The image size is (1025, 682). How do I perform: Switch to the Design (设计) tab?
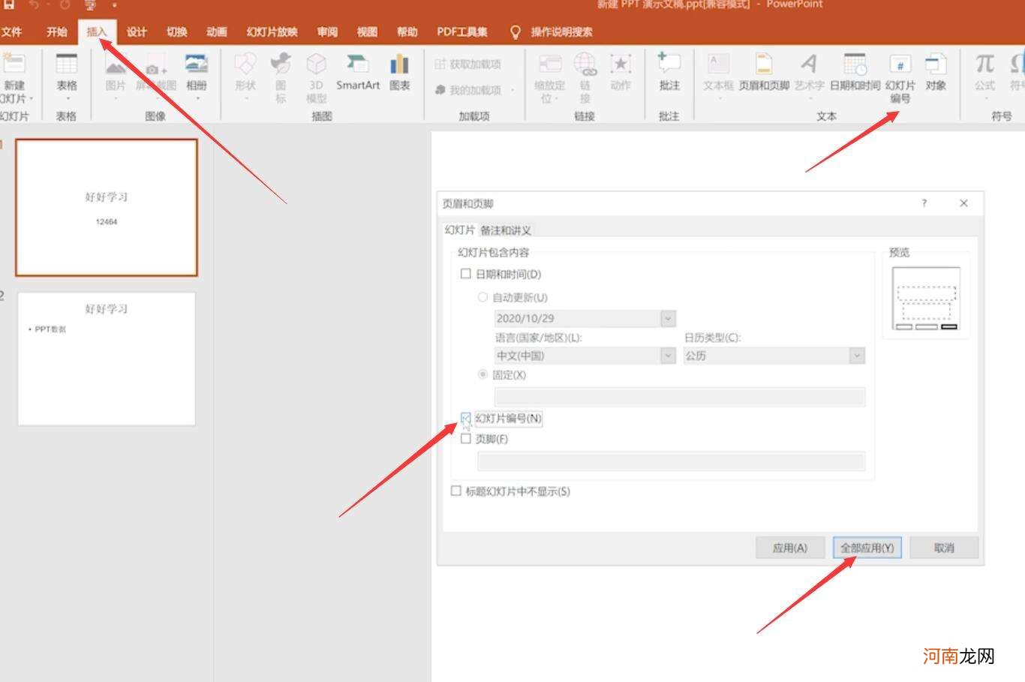(137, 32)
